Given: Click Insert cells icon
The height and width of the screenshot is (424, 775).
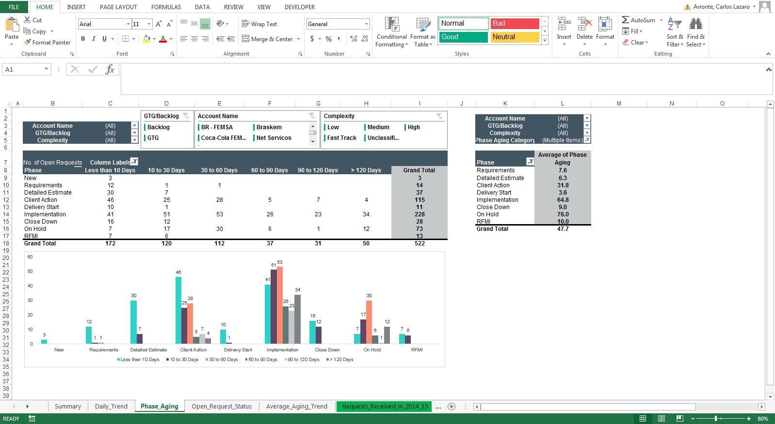Looking at the screenshot, I should pos(564,25).
